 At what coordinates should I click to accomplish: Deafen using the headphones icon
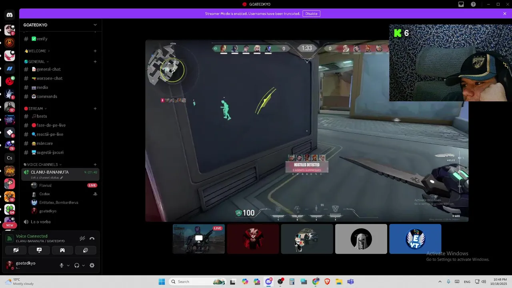click(x=77, y=265)
